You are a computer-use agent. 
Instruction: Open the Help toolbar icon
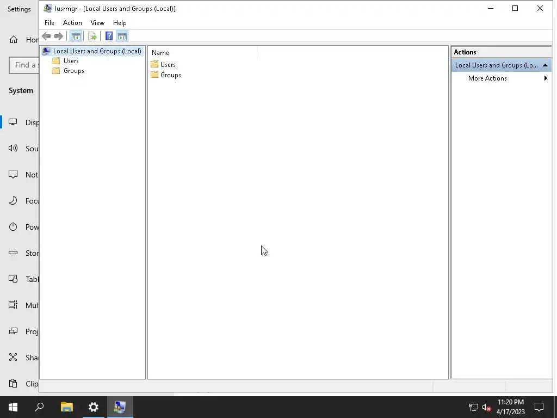coord(109,36)
